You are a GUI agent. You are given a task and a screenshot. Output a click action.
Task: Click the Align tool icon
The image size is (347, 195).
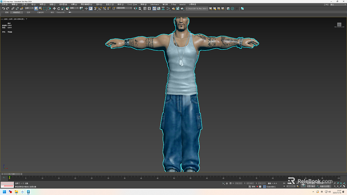coord(140,8)
